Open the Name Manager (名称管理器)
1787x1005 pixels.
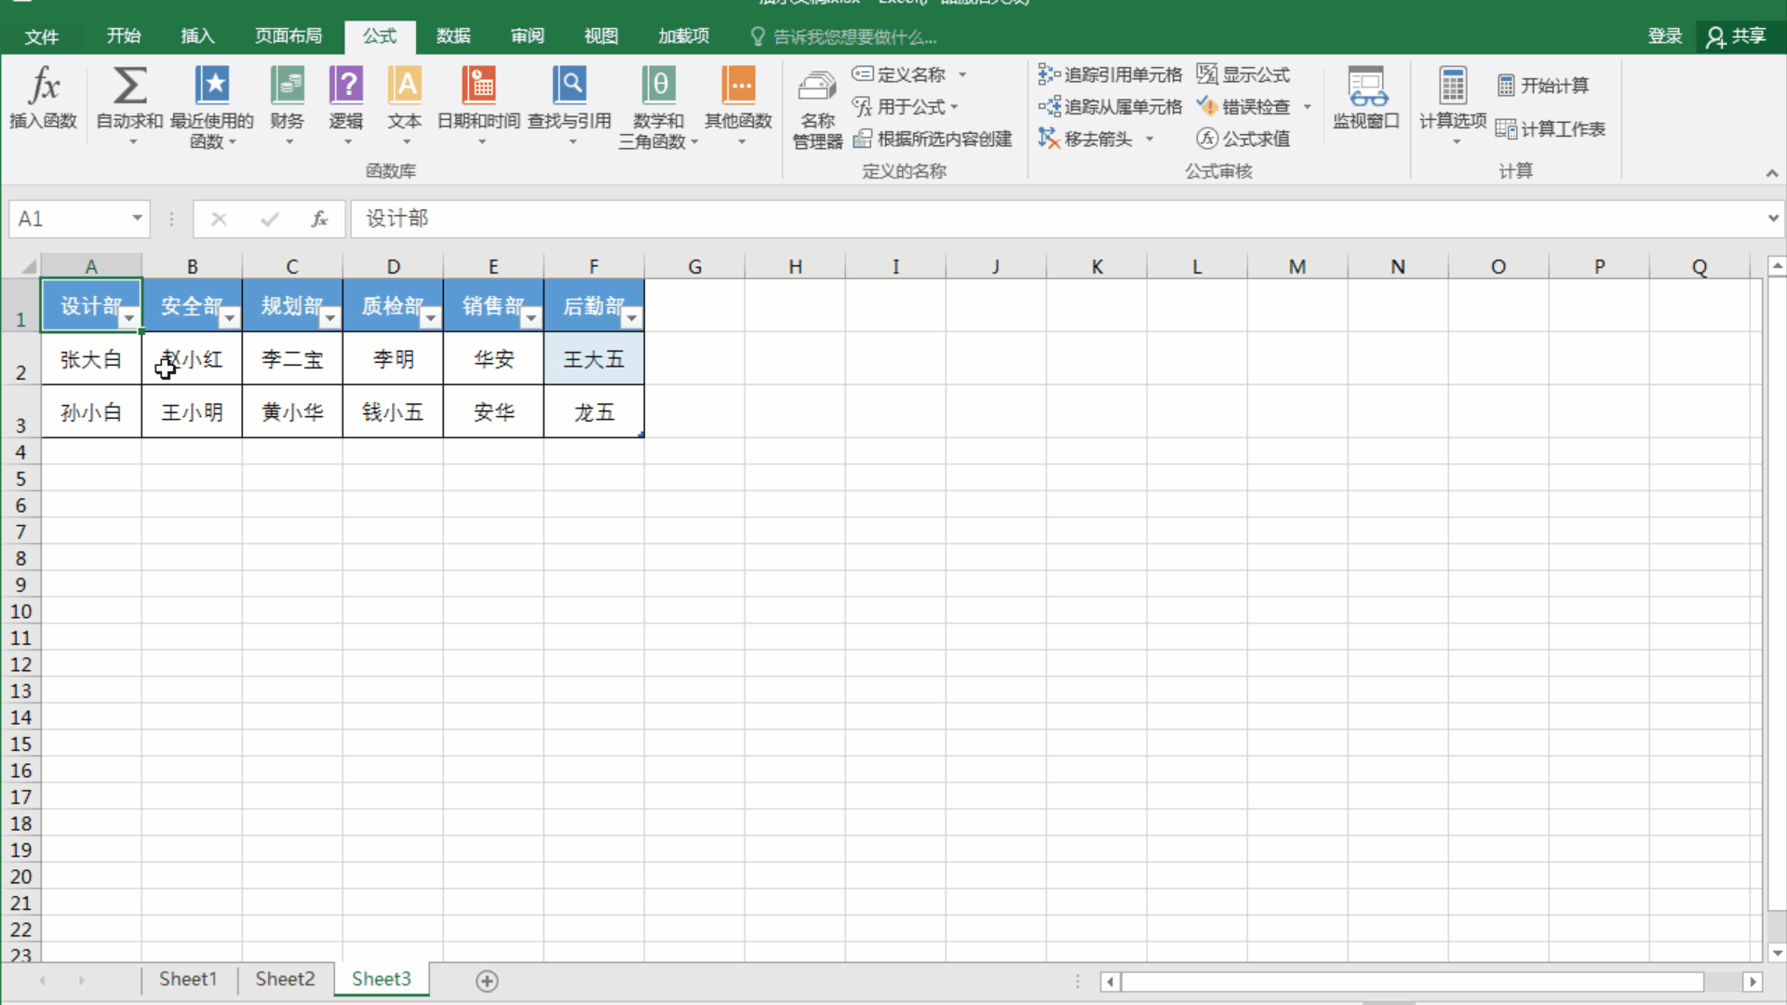[x=815, y=107]
